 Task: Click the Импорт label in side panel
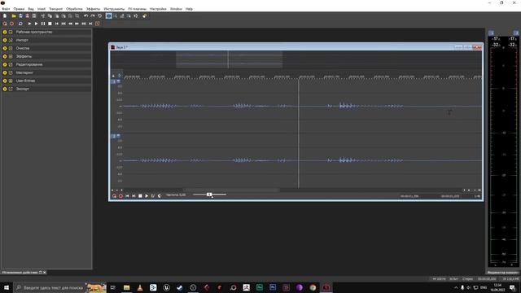22,40
